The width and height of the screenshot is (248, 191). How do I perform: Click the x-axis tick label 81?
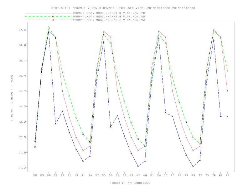coord(221,175)
